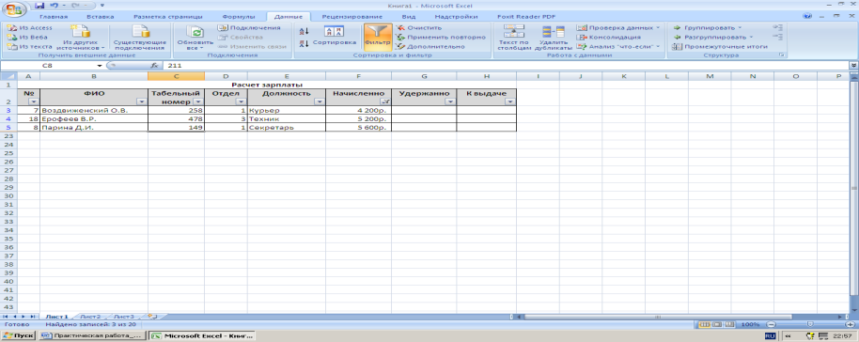Open filter dropdown for Удержано column
The image size is (859, 342).
450,101
